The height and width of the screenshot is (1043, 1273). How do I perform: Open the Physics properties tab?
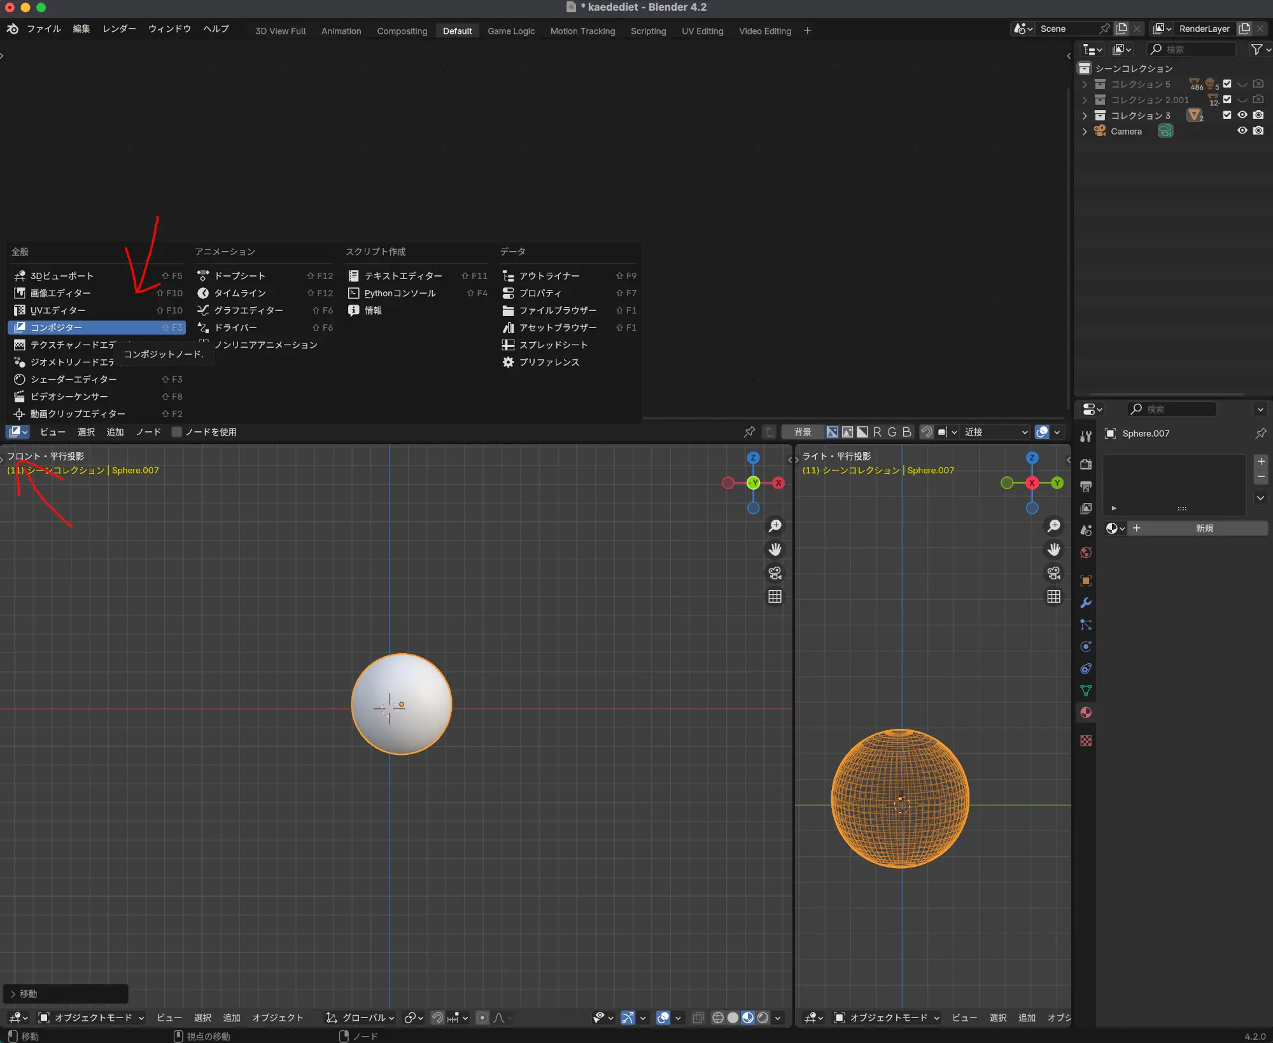(1086, 647)
